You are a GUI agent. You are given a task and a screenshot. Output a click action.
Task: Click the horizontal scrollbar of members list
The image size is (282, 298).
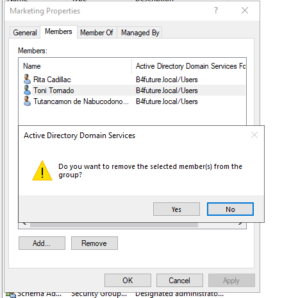(x=114, y=225)
